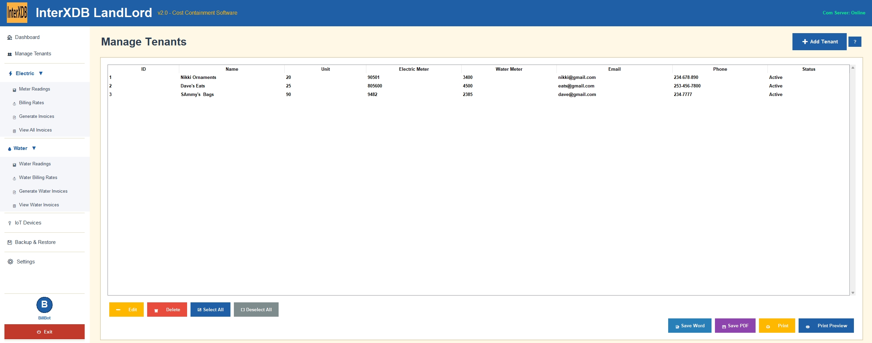Screen dimensions: 872x343
Task: Click the View Water Invoices icon
Action: point(14,206)
